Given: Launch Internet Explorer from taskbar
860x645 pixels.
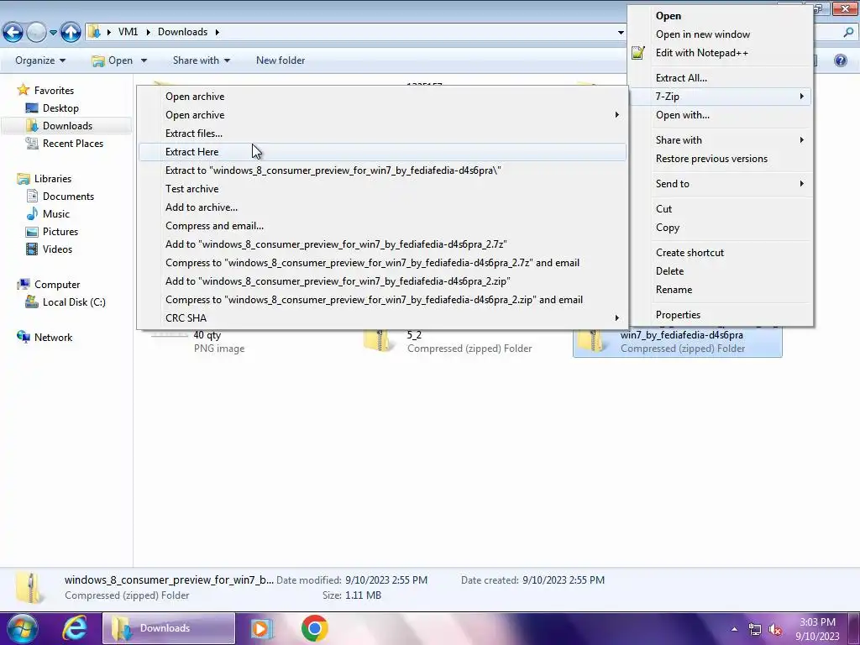Looking at the screenshot, I should click(75, 628).
